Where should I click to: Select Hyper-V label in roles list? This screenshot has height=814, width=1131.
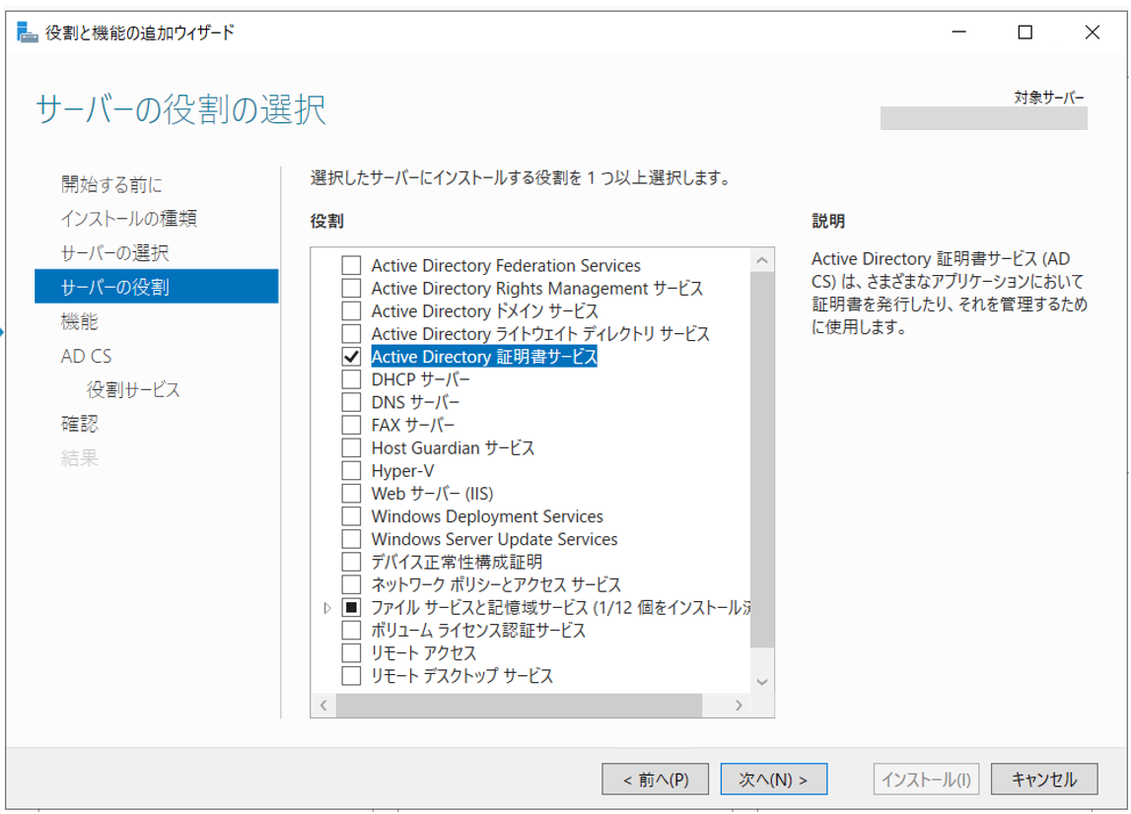(402, 471)
